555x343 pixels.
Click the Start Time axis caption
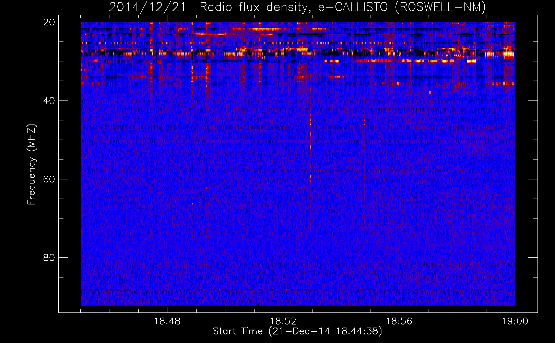tap(297, 331)
